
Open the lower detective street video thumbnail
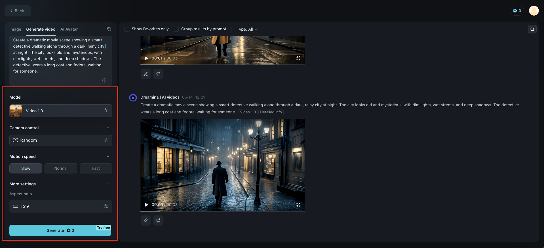pyautogui.click(x=222, y=165)
